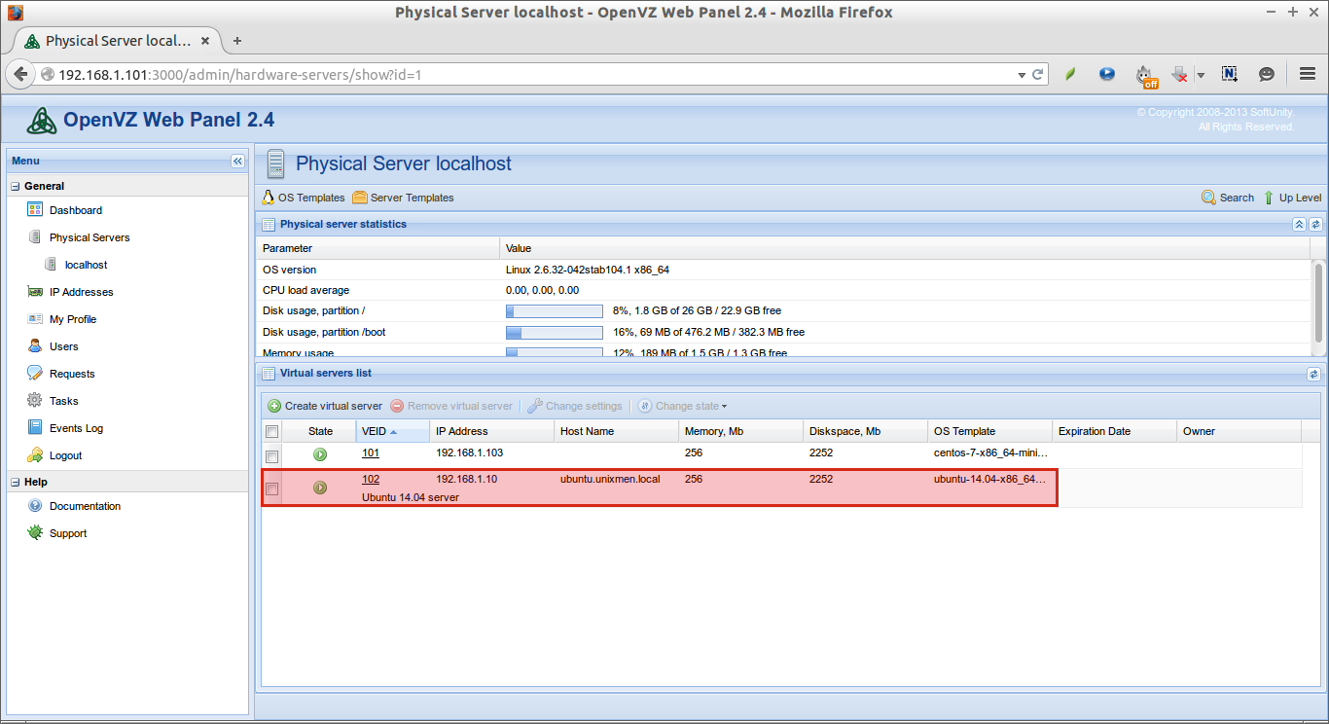This screenshot has height=724, width=1329.
Task: Collapse the Menu side panel
Action: coord(237,161)
